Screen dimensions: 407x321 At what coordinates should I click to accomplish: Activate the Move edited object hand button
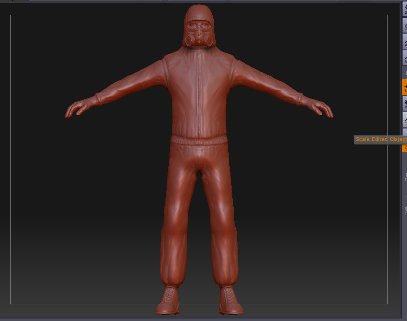pos(405,103)
